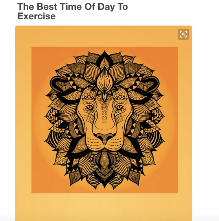Click the pale yellow margin left of artwork

23,120
